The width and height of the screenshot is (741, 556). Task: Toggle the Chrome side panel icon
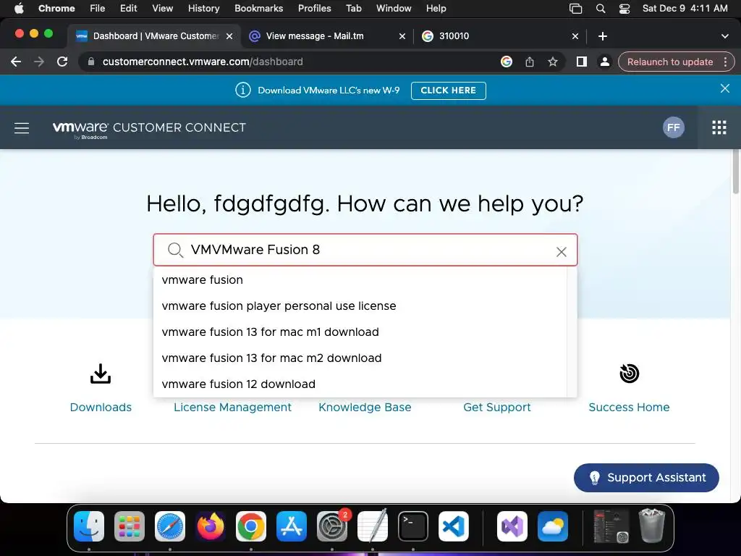(x=581, y=62)
